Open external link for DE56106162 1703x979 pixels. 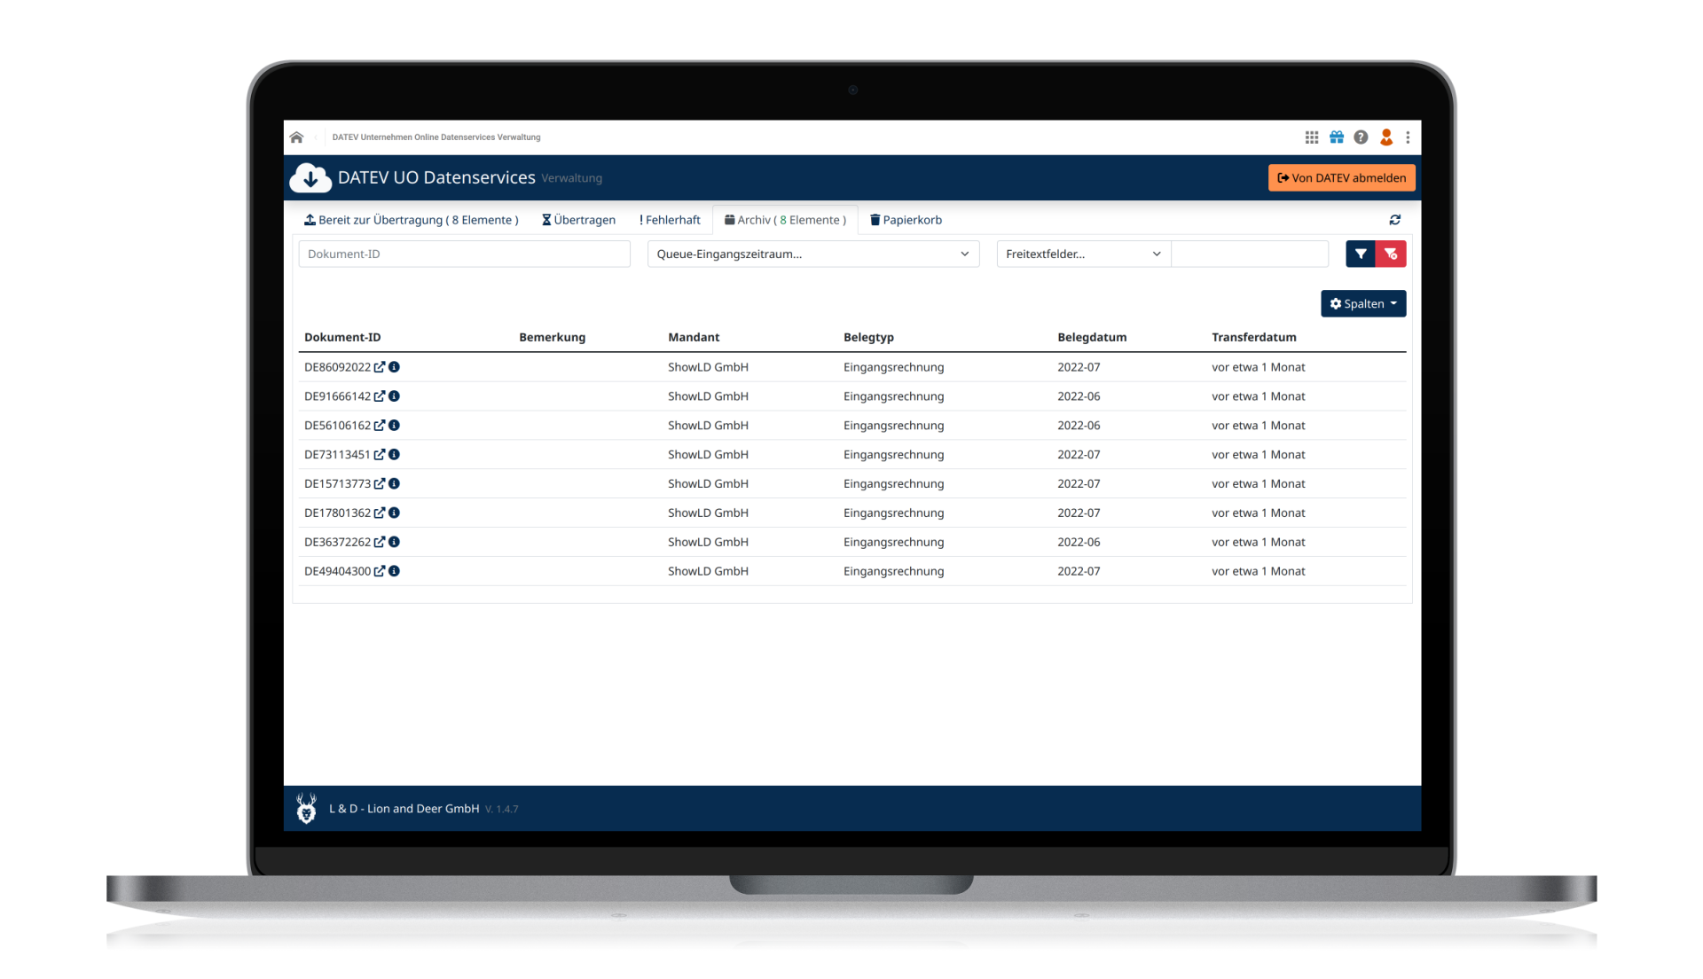pyautogui.click(x=380, y=426)
